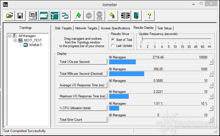The width and height of the screenshot is (220, 136).
Task: Stop all tests icon
Action: [x=100, y=16]
